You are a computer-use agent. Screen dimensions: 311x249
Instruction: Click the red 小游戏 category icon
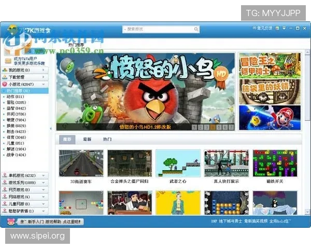click(x=5, y=84)
